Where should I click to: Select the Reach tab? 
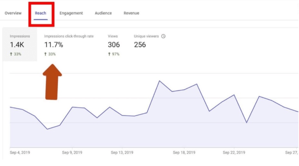[40, 13]
